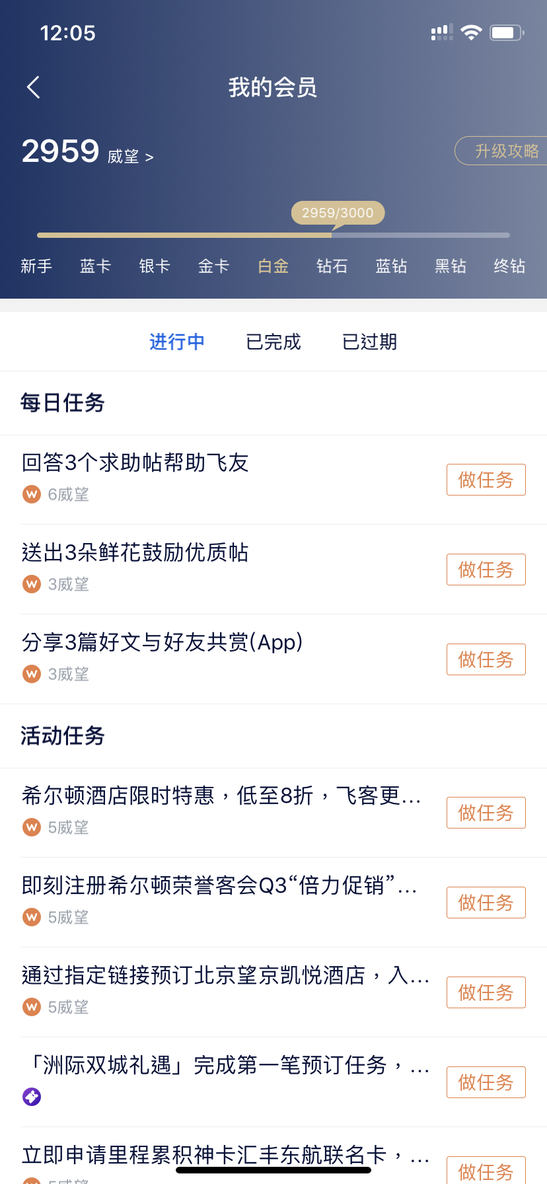The height and width of the screenshot is (1184, 547).
Task: Tap the W icon under 希尔顿酒店限时特惠
Action: [32, 827]
